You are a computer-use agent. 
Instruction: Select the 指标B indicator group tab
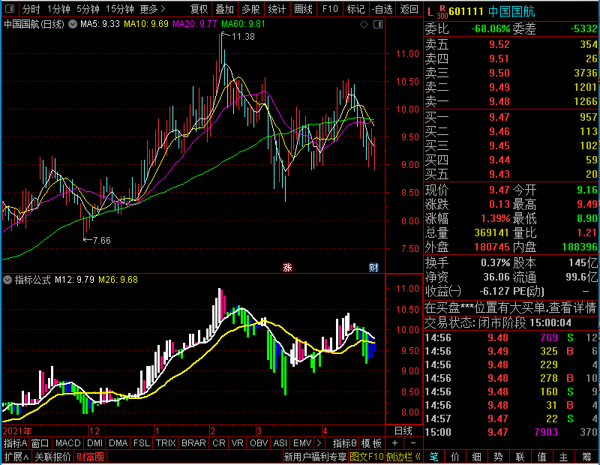click(x=345, y=443)
